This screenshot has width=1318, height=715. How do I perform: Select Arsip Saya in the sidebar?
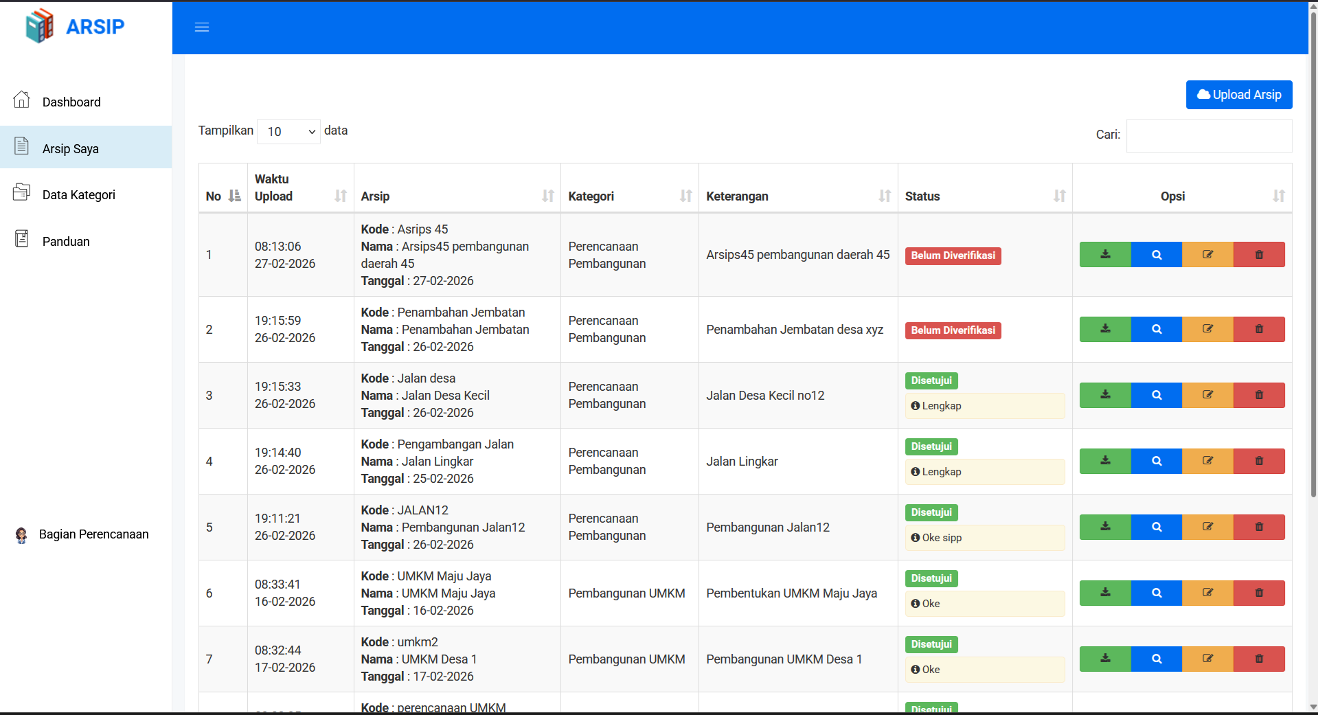click(x=86, y=148)
